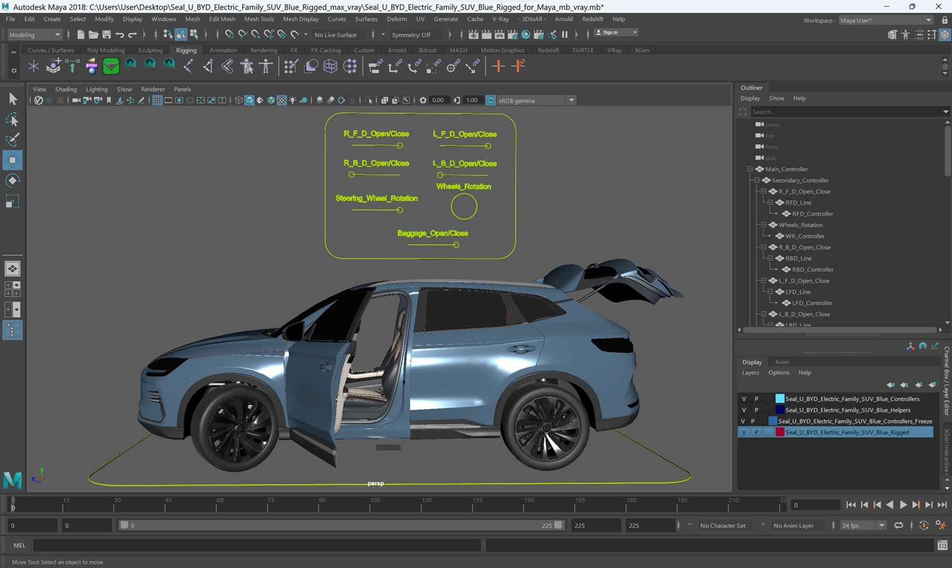Click the Auto Keyframe toggle icon

[924, 525]
